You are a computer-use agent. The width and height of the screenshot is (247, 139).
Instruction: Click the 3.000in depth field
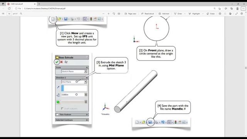73,95
